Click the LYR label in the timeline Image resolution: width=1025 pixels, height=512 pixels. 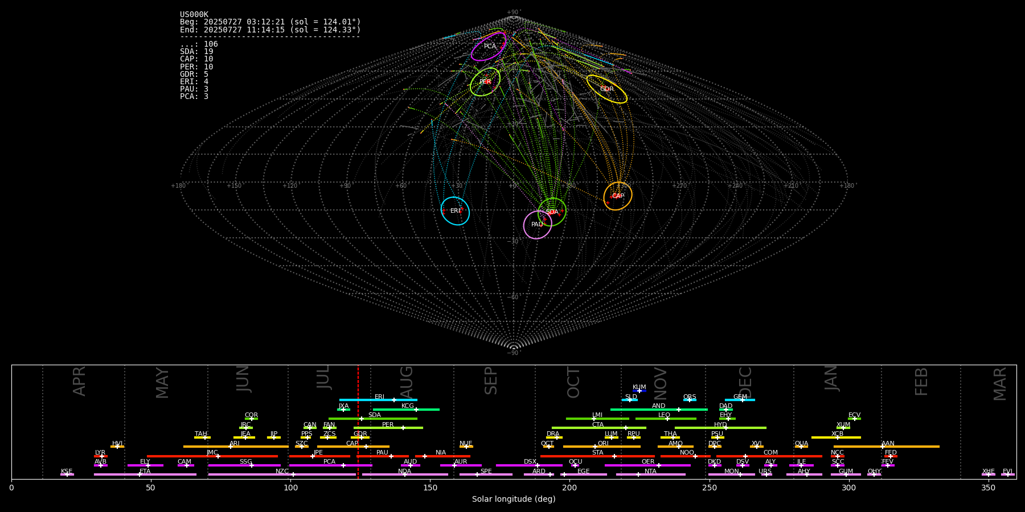(100, 453)
